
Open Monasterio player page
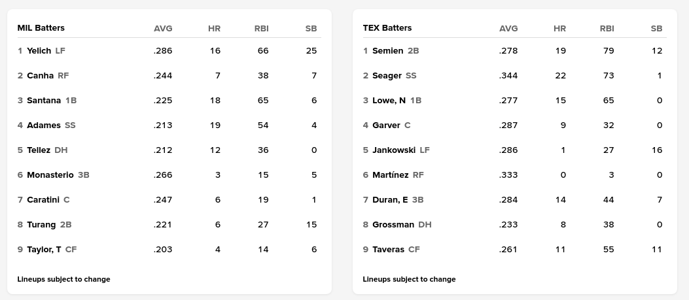pos(50,175)
